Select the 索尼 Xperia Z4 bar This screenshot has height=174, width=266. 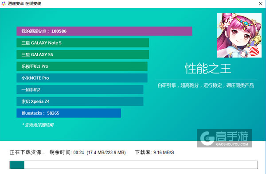pos(80,101)
